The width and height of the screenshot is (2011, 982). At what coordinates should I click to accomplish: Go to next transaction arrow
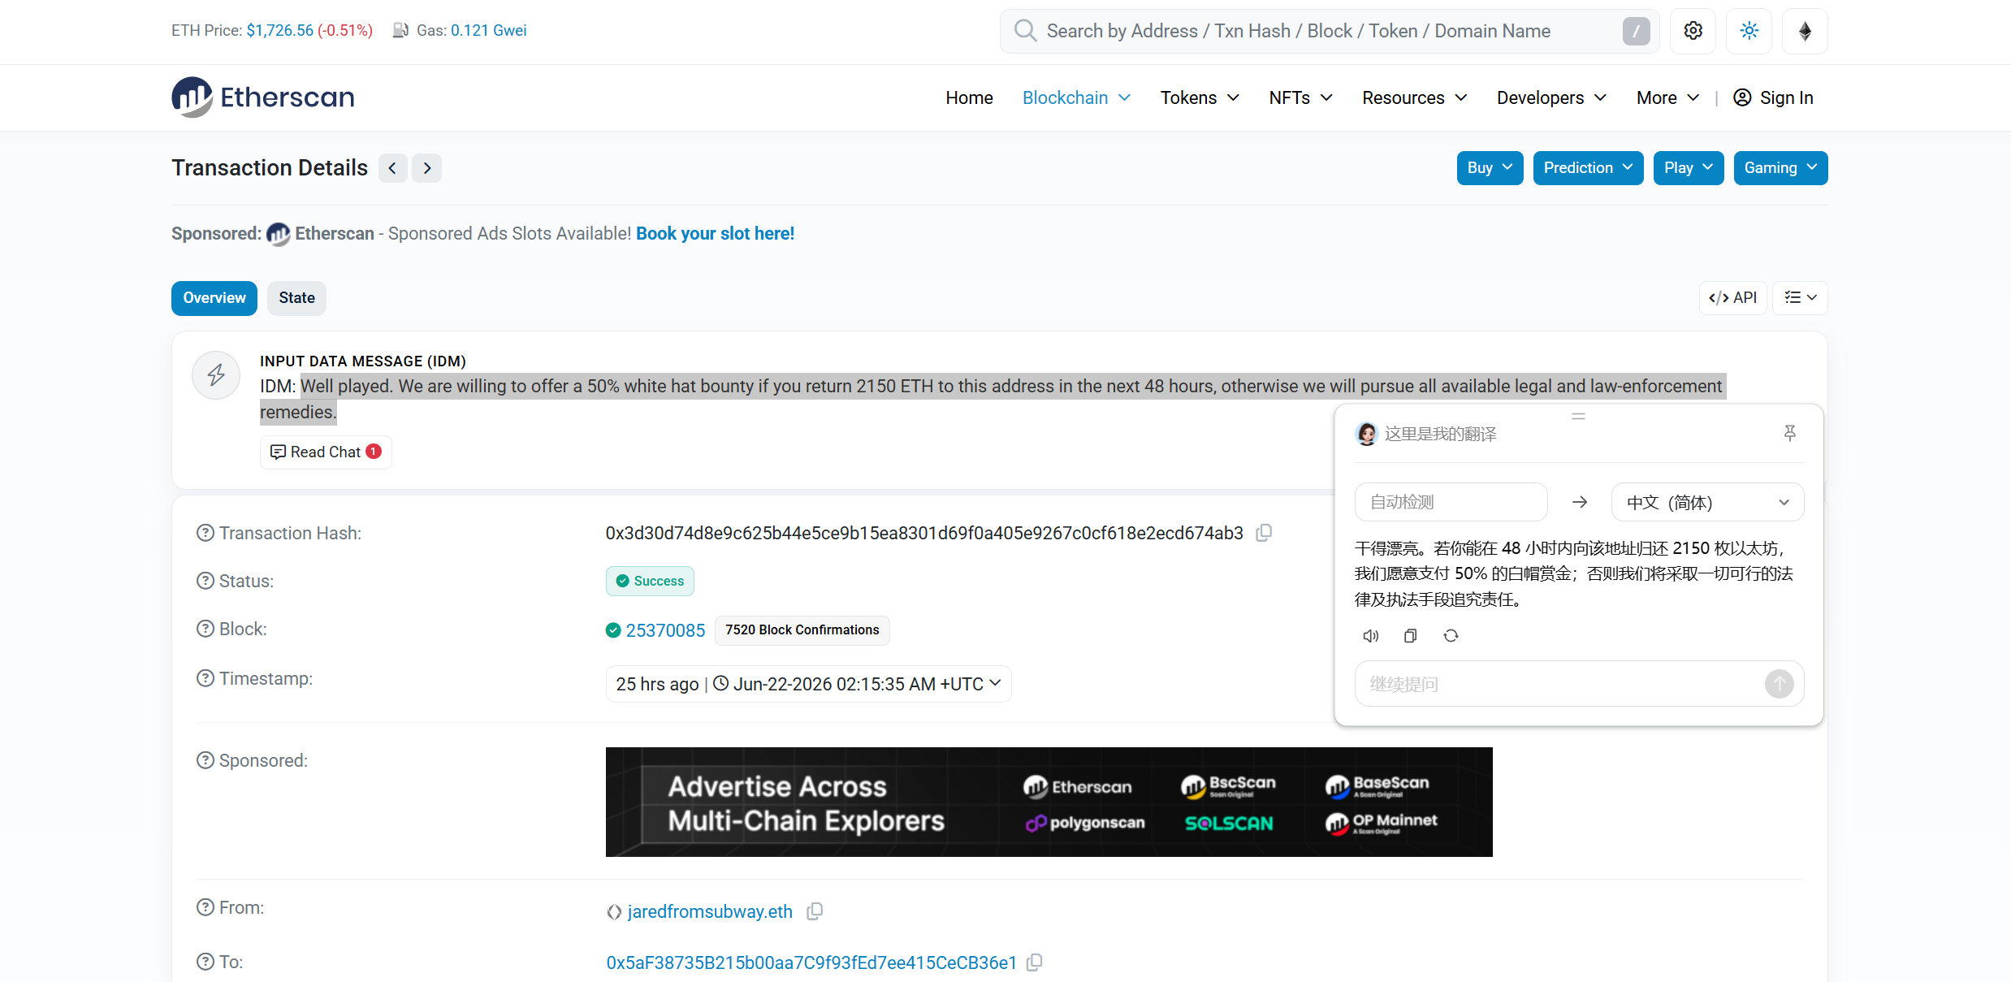426,168
